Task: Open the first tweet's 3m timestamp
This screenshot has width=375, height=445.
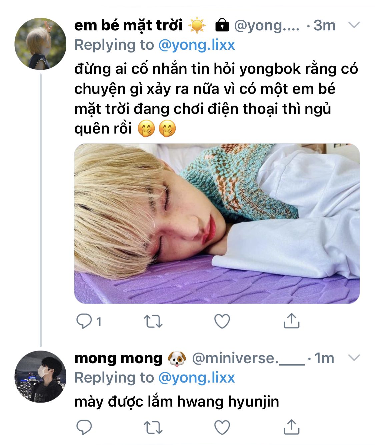Action: [324, 25]
